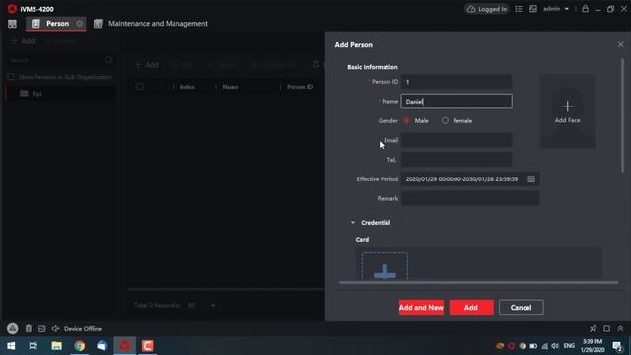The width and height of the screenshot is (631, 355).
Task: Open Task View on taskbar
Action: pyautogui.click(x=34, y=346)
